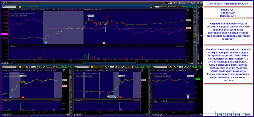Open the Symbols dropdown in title bar

pos(182,3)
